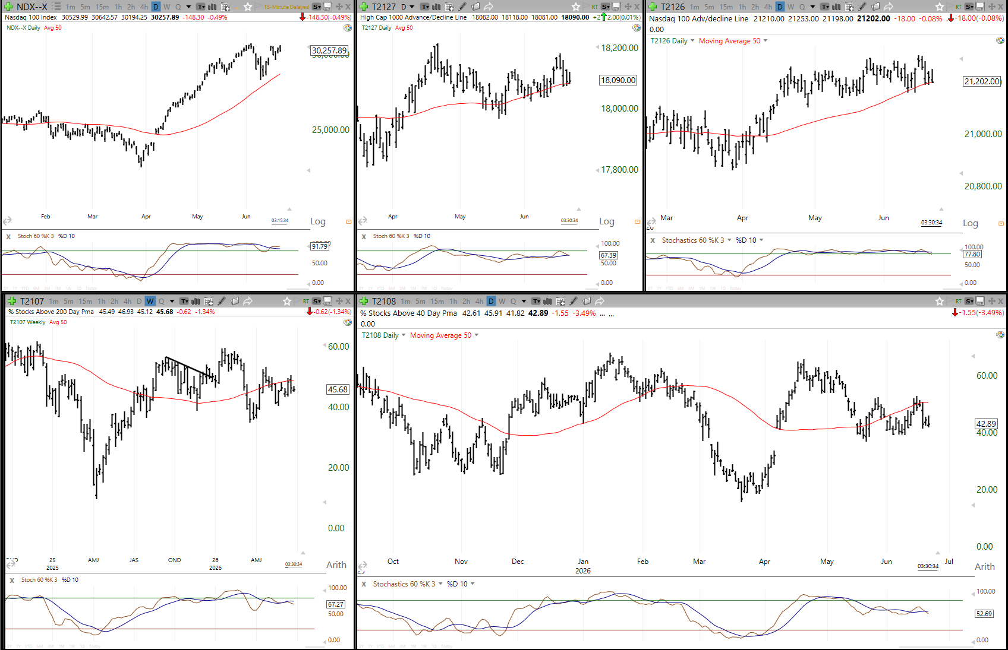Screen dimensions: 1008x650
Task: Open Moving Average 50 dropdown on T2126
Action: coord(766,41)
